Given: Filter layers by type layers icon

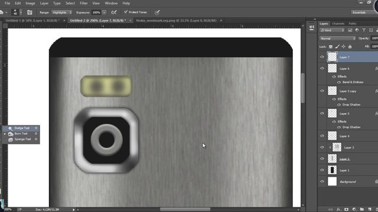Looking at the screenshot, I should point(364,30).
